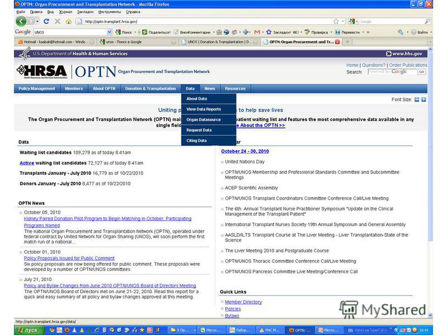Open the Firefox Home page icon

coord(68,21)
